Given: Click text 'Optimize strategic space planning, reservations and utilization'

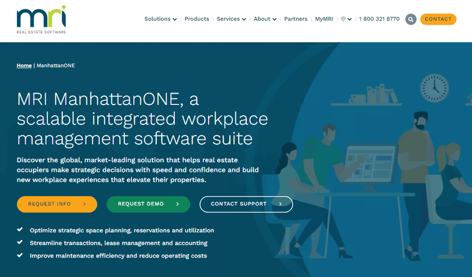Looking at the screenshot, I should pyautogui.click(x=122, y=230).
